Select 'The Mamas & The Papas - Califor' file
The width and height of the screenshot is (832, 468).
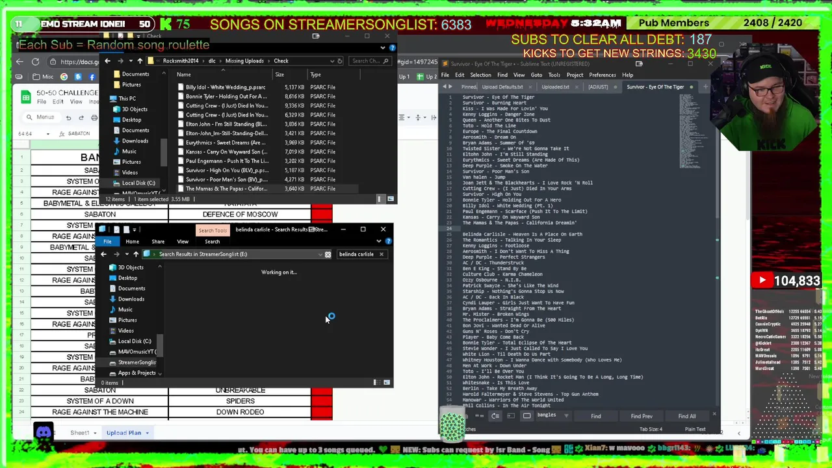coord(226,188)
